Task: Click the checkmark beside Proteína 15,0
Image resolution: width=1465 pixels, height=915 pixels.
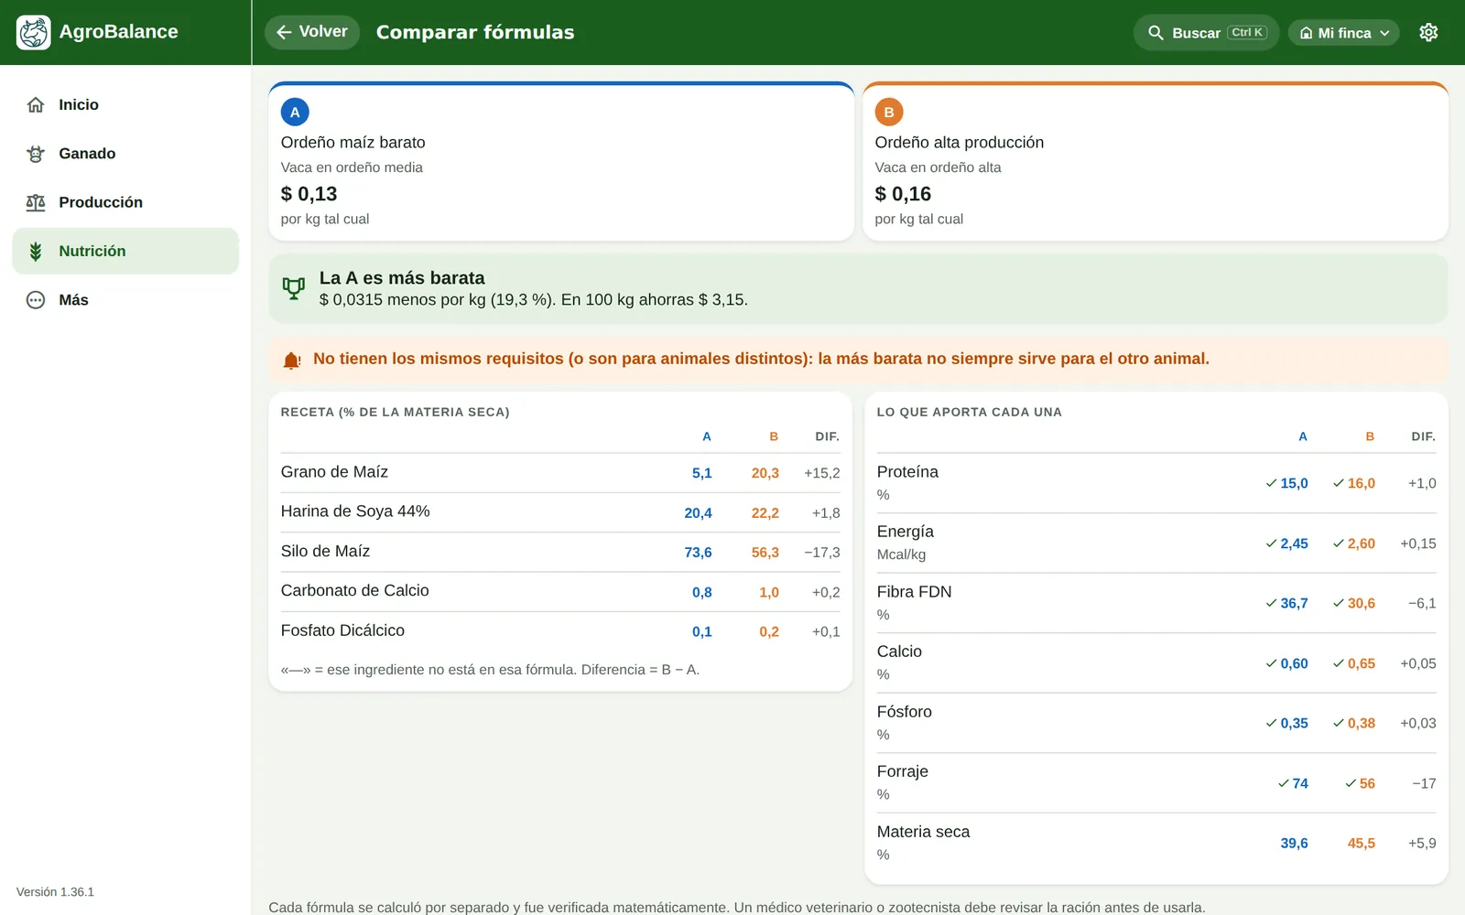Action: coord(1271,483)
